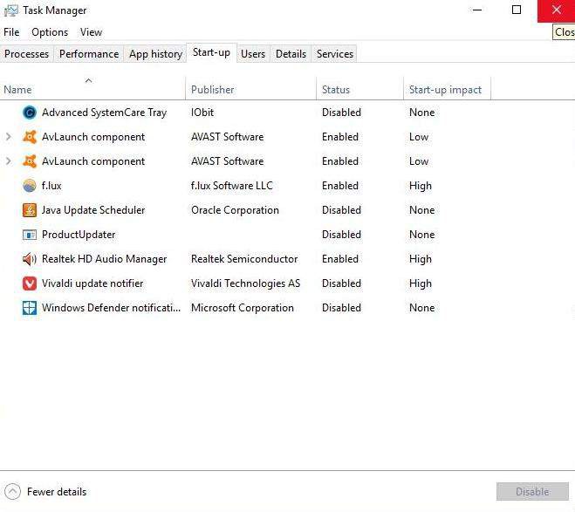
Task: Maximize the Task Manager window
Action: 517,10
